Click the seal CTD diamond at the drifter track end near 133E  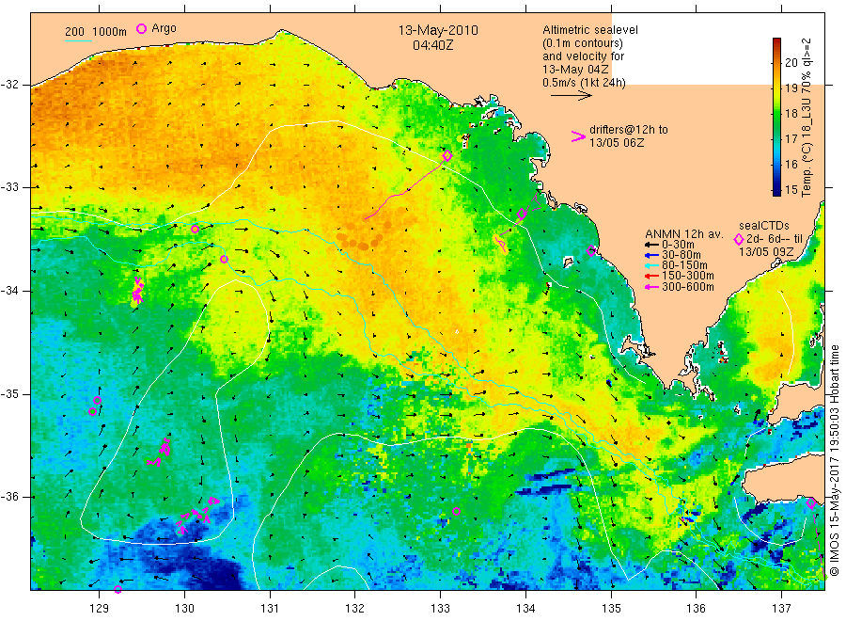click(447, 155)
